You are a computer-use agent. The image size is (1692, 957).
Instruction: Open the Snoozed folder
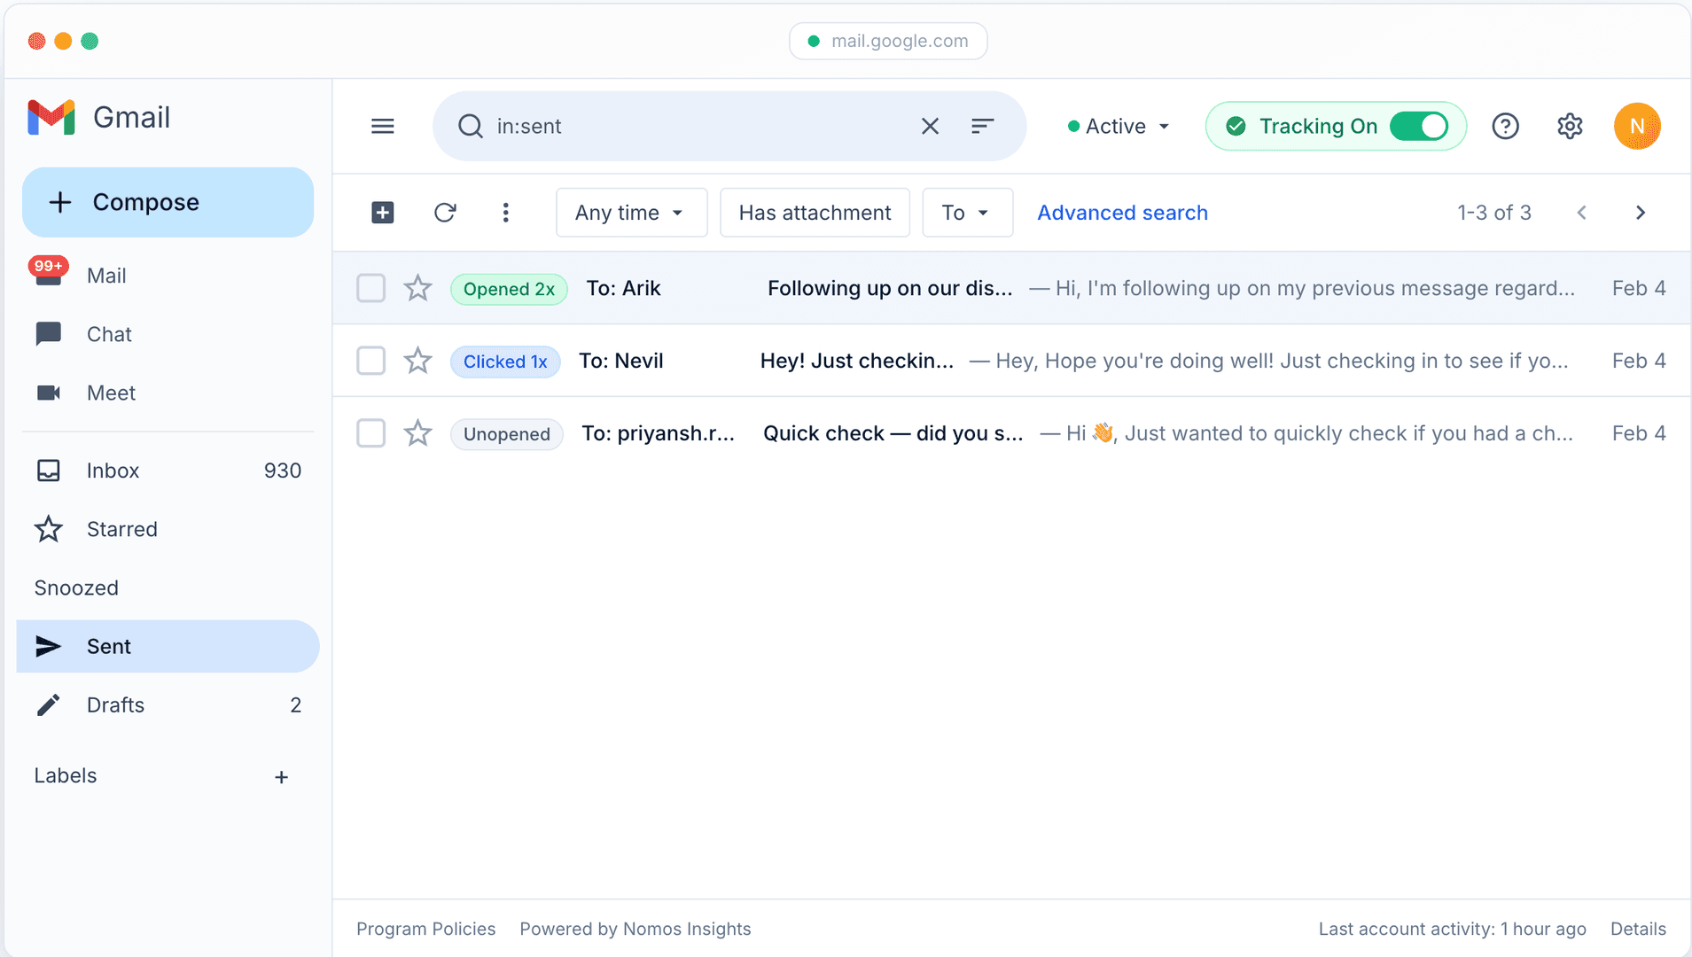76,587
